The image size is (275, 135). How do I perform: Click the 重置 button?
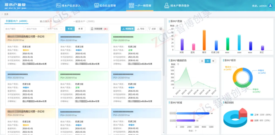click(x=80, y=29)
